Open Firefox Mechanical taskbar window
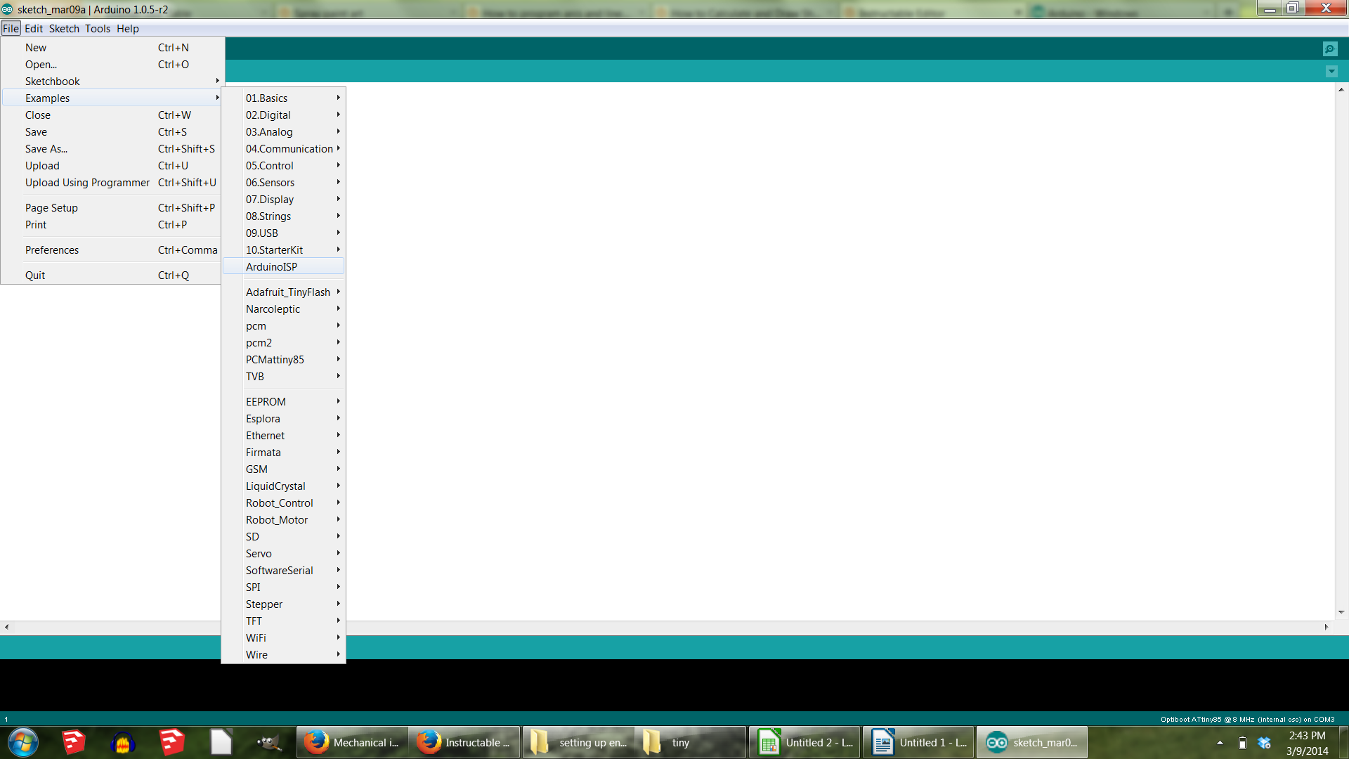 point(352,742)
